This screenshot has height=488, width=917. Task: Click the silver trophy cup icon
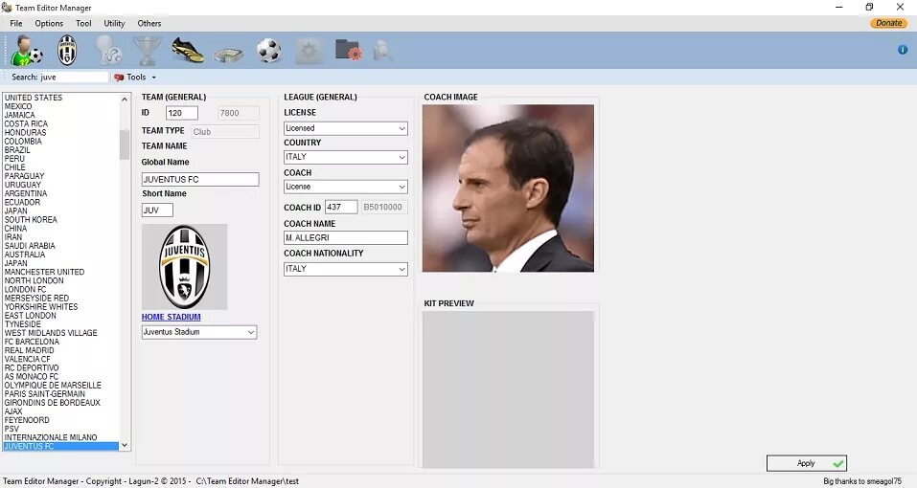tap(147, 51)
